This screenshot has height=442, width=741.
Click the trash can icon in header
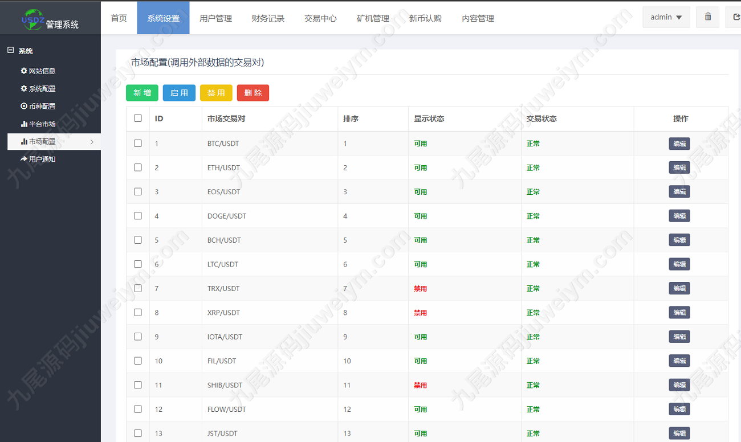click(708, 17)
